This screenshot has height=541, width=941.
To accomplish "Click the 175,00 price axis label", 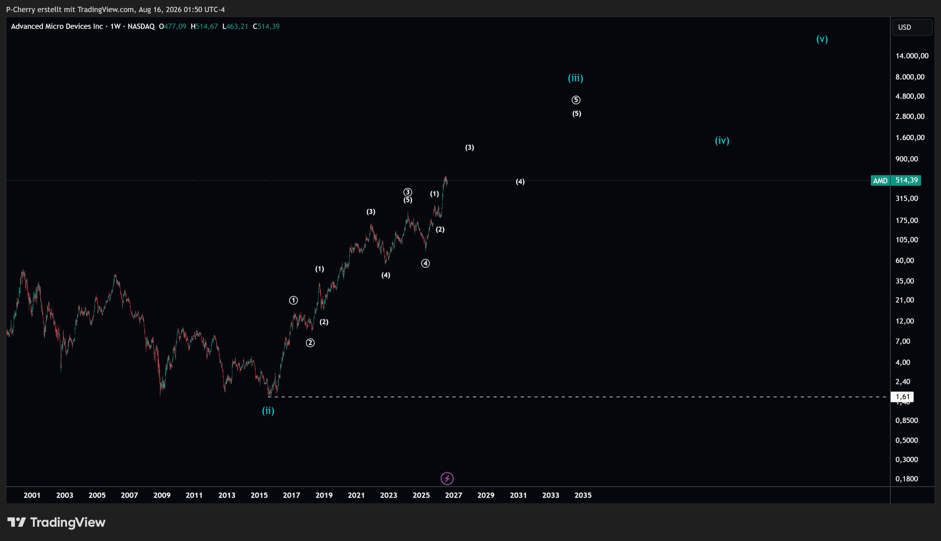I will (x=907, y=221).
